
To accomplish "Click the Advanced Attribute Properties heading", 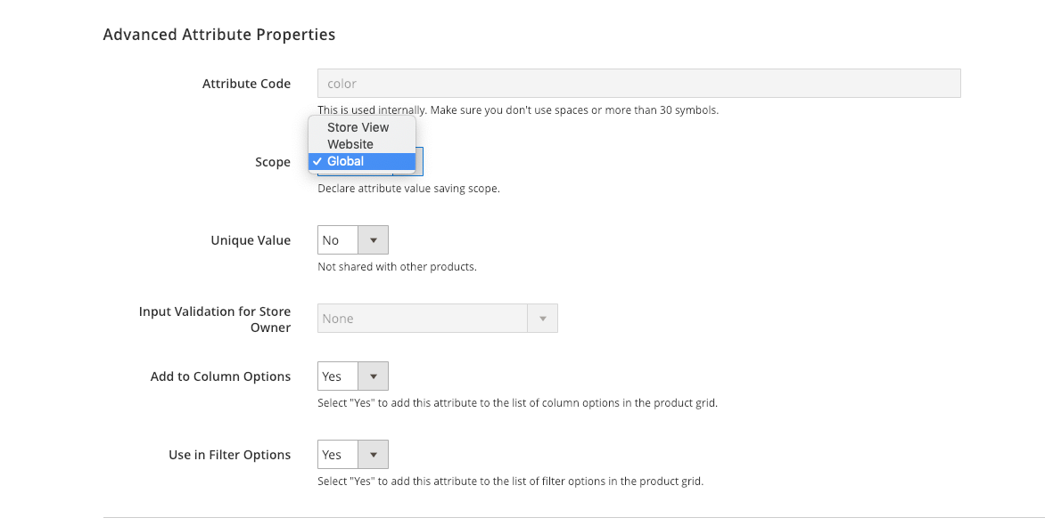I will point(219,34).
